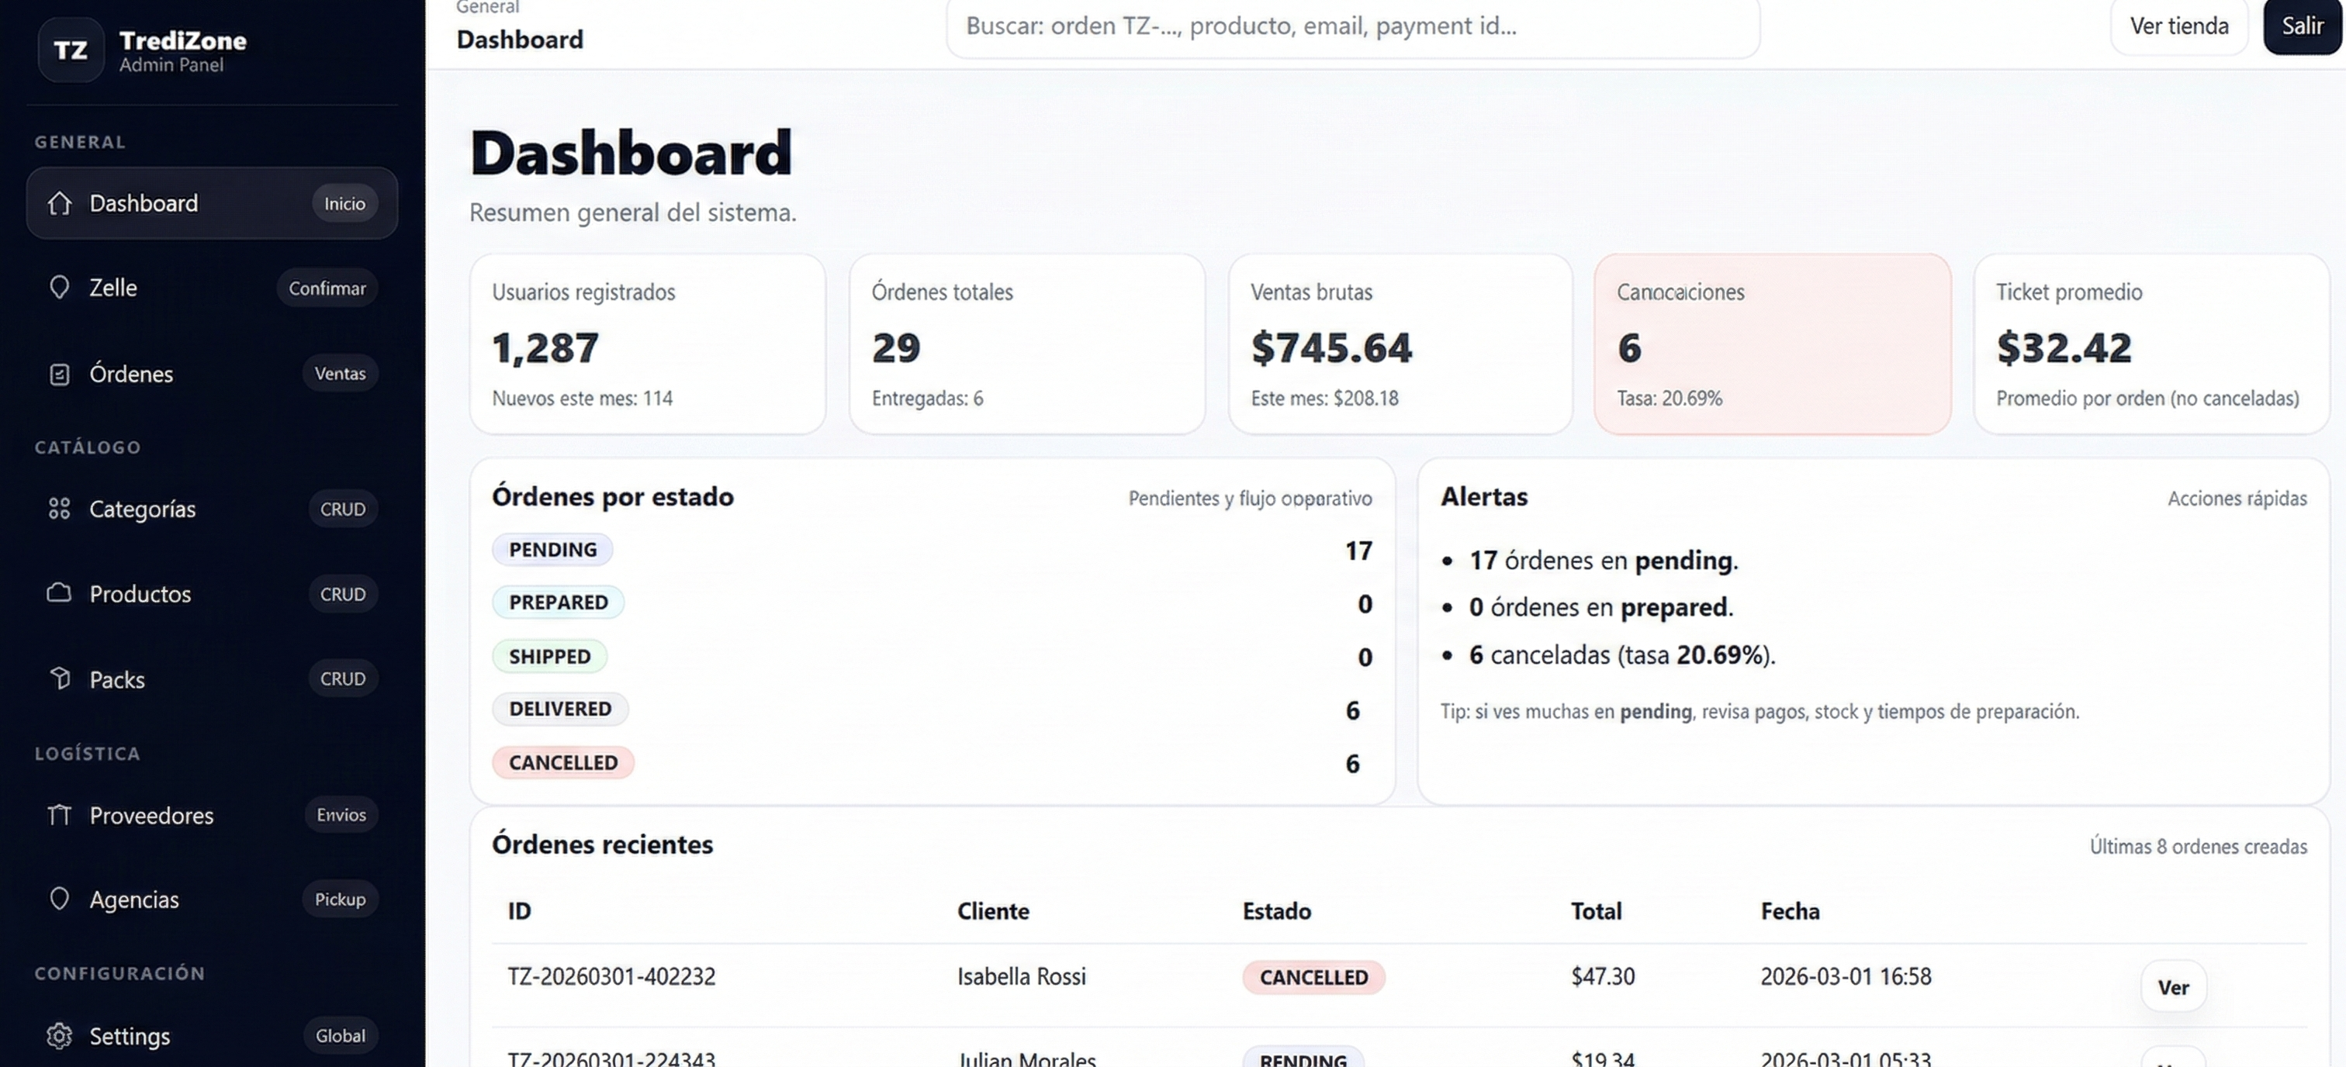Screen dimensions: 2346x1067
Task: Click the Confirmar badge next to Zelle
Action: 327,288
